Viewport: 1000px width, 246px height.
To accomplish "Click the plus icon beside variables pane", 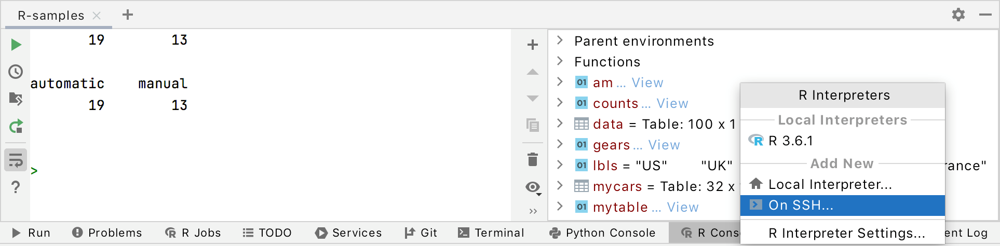I will point(533,45).
